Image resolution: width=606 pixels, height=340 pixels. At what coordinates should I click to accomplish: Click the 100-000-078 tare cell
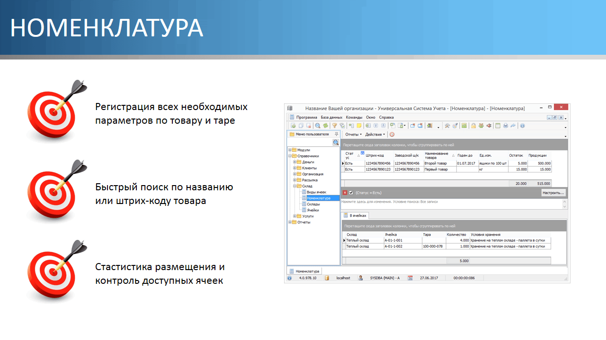pyautogui.click(x=434, y=246)
